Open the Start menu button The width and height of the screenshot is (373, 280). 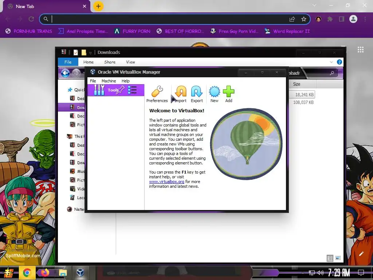click(x=9, y=273)
